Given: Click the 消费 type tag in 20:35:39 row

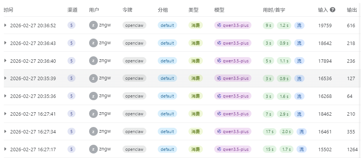Looking at the screenshot, I should [x=196, y=78].
